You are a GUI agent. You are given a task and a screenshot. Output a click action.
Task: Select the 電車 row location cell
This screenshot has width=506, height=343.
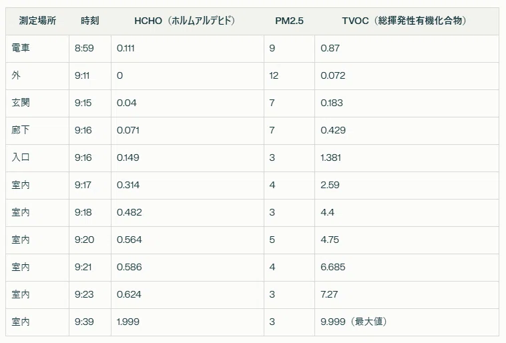(37, 49)
